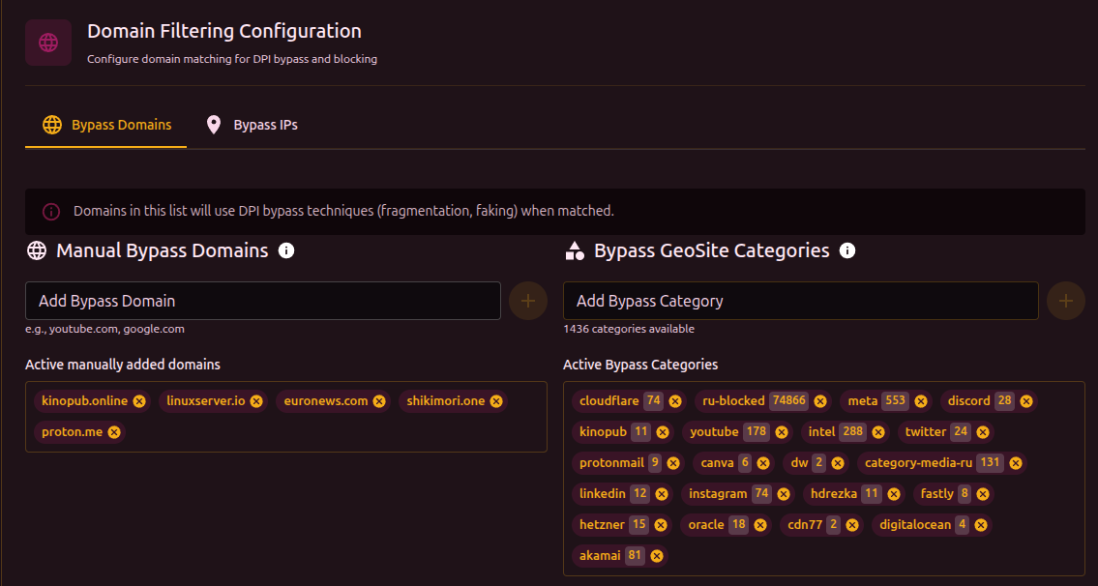
Task: Focus the Add Bypass Domain input field
Action: coord(262,301)
